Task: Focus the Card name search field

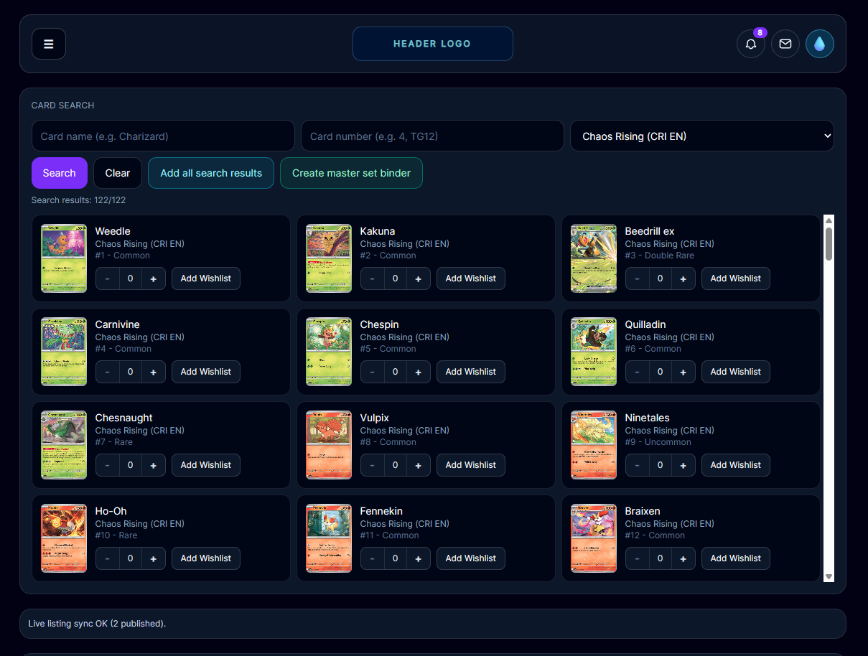Action: point(163,136)
